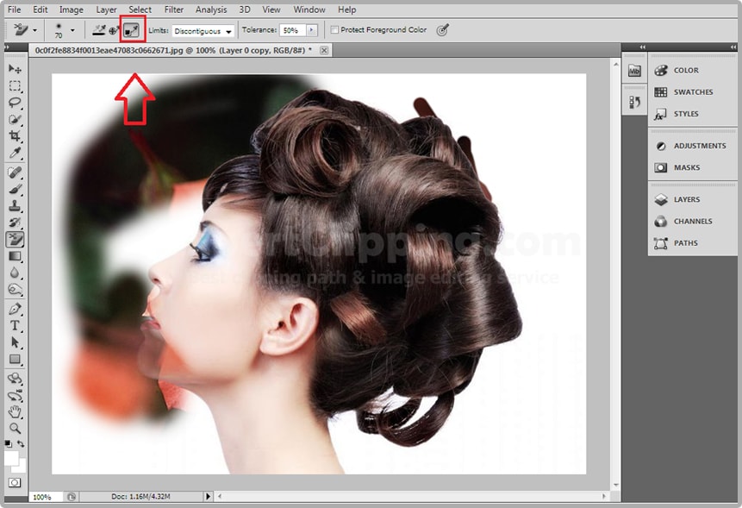742x508 pixels.
Task: Select the Lasso tool
Action: pyautogui.click(x=15, y=103)
